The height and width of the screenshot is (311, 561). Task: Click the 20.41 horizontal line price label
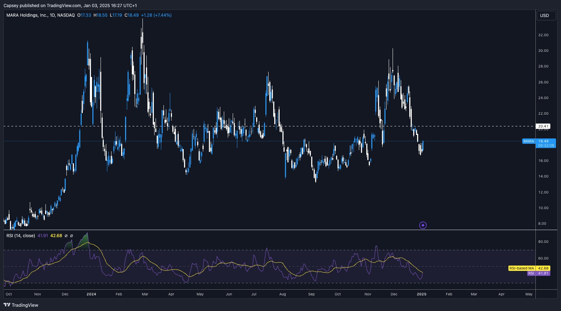click(543, 126)
